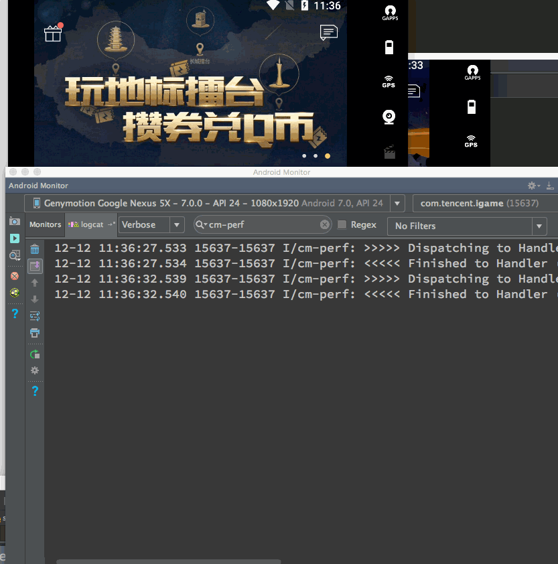The width and height of the screenshot is (558, 564).
Task: Terminate the application with the red icon
Action: 15,276
